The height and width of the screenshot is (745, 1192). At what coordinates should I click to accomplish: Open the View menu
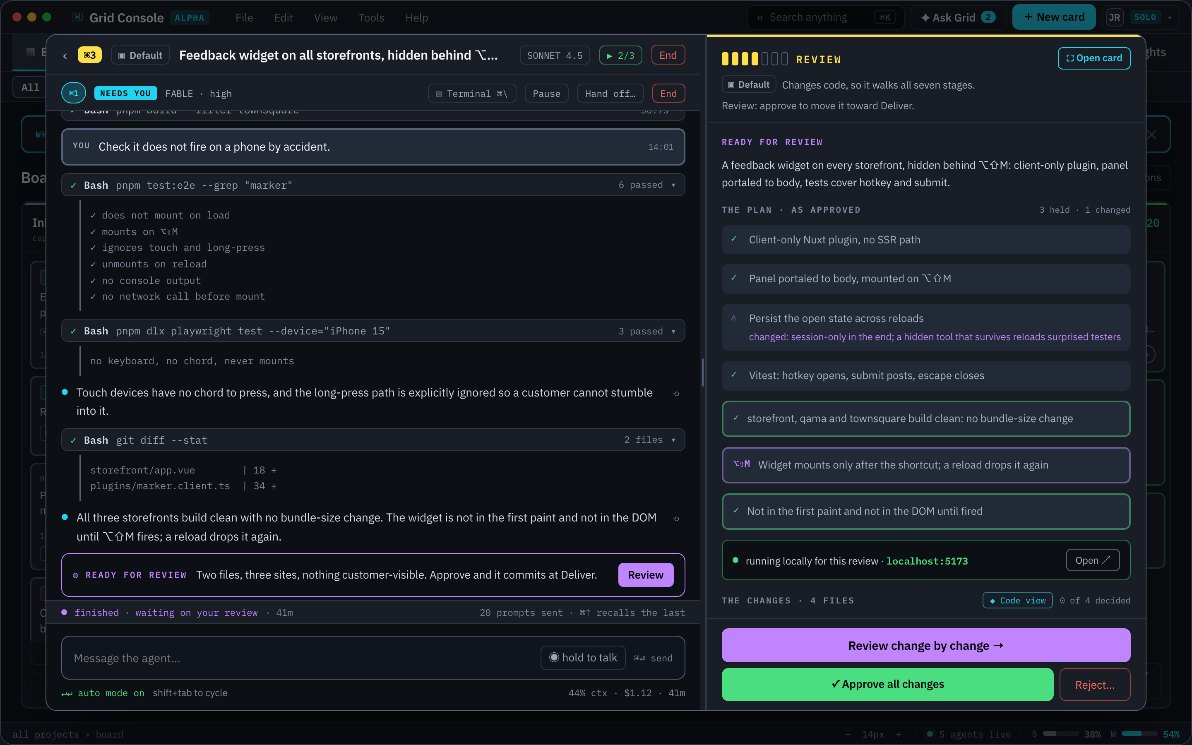point(326,18)
